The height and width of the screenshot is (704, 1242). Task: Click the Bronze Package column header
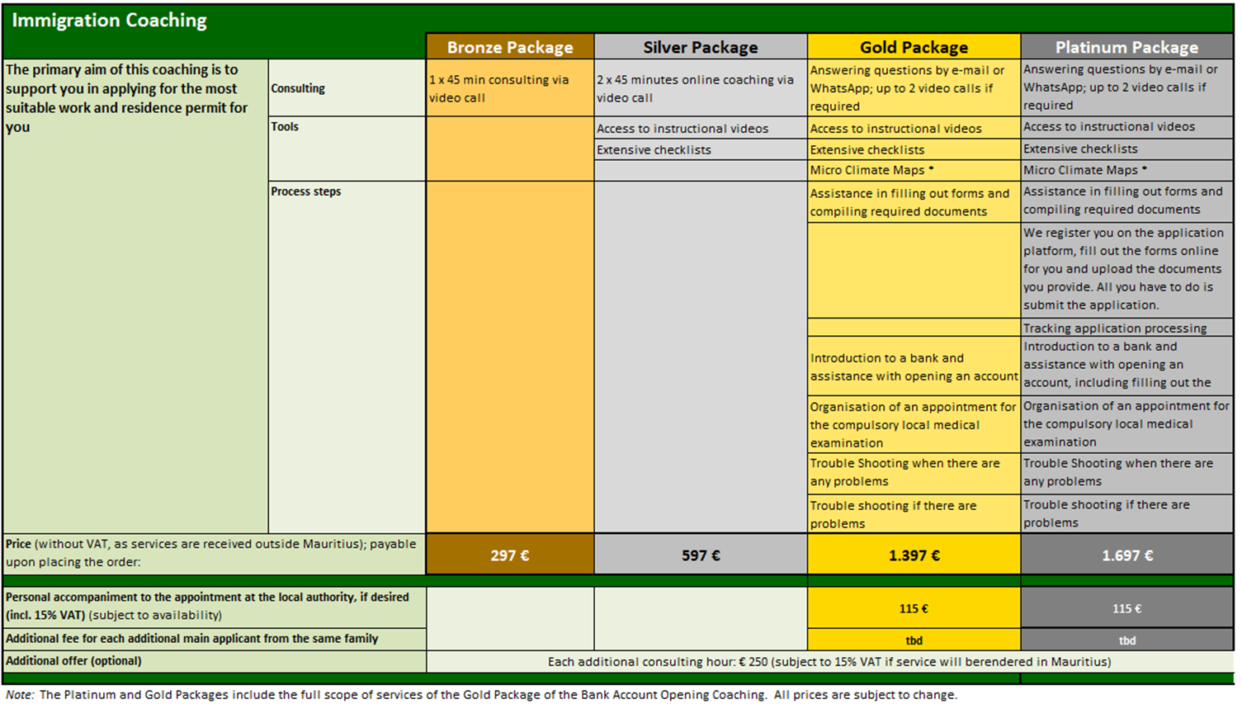[509, 47]
